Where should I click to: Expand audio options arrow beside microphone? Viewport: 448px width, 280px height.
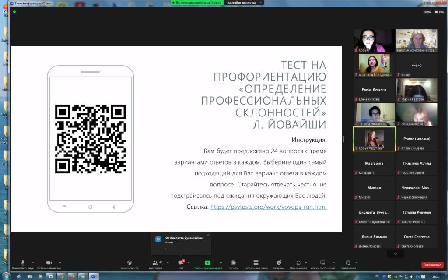click(32, 262)
